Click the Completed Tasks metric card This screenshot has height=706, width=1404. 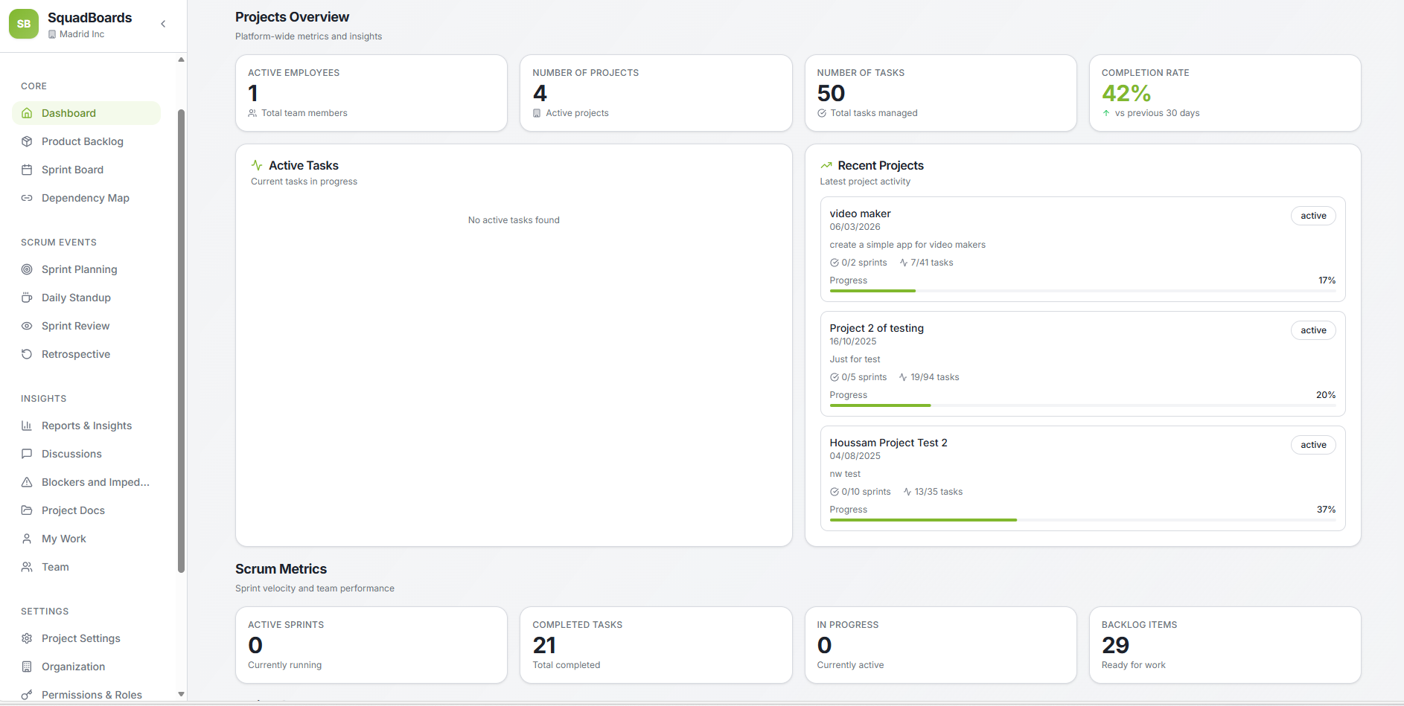click(656, 645)
